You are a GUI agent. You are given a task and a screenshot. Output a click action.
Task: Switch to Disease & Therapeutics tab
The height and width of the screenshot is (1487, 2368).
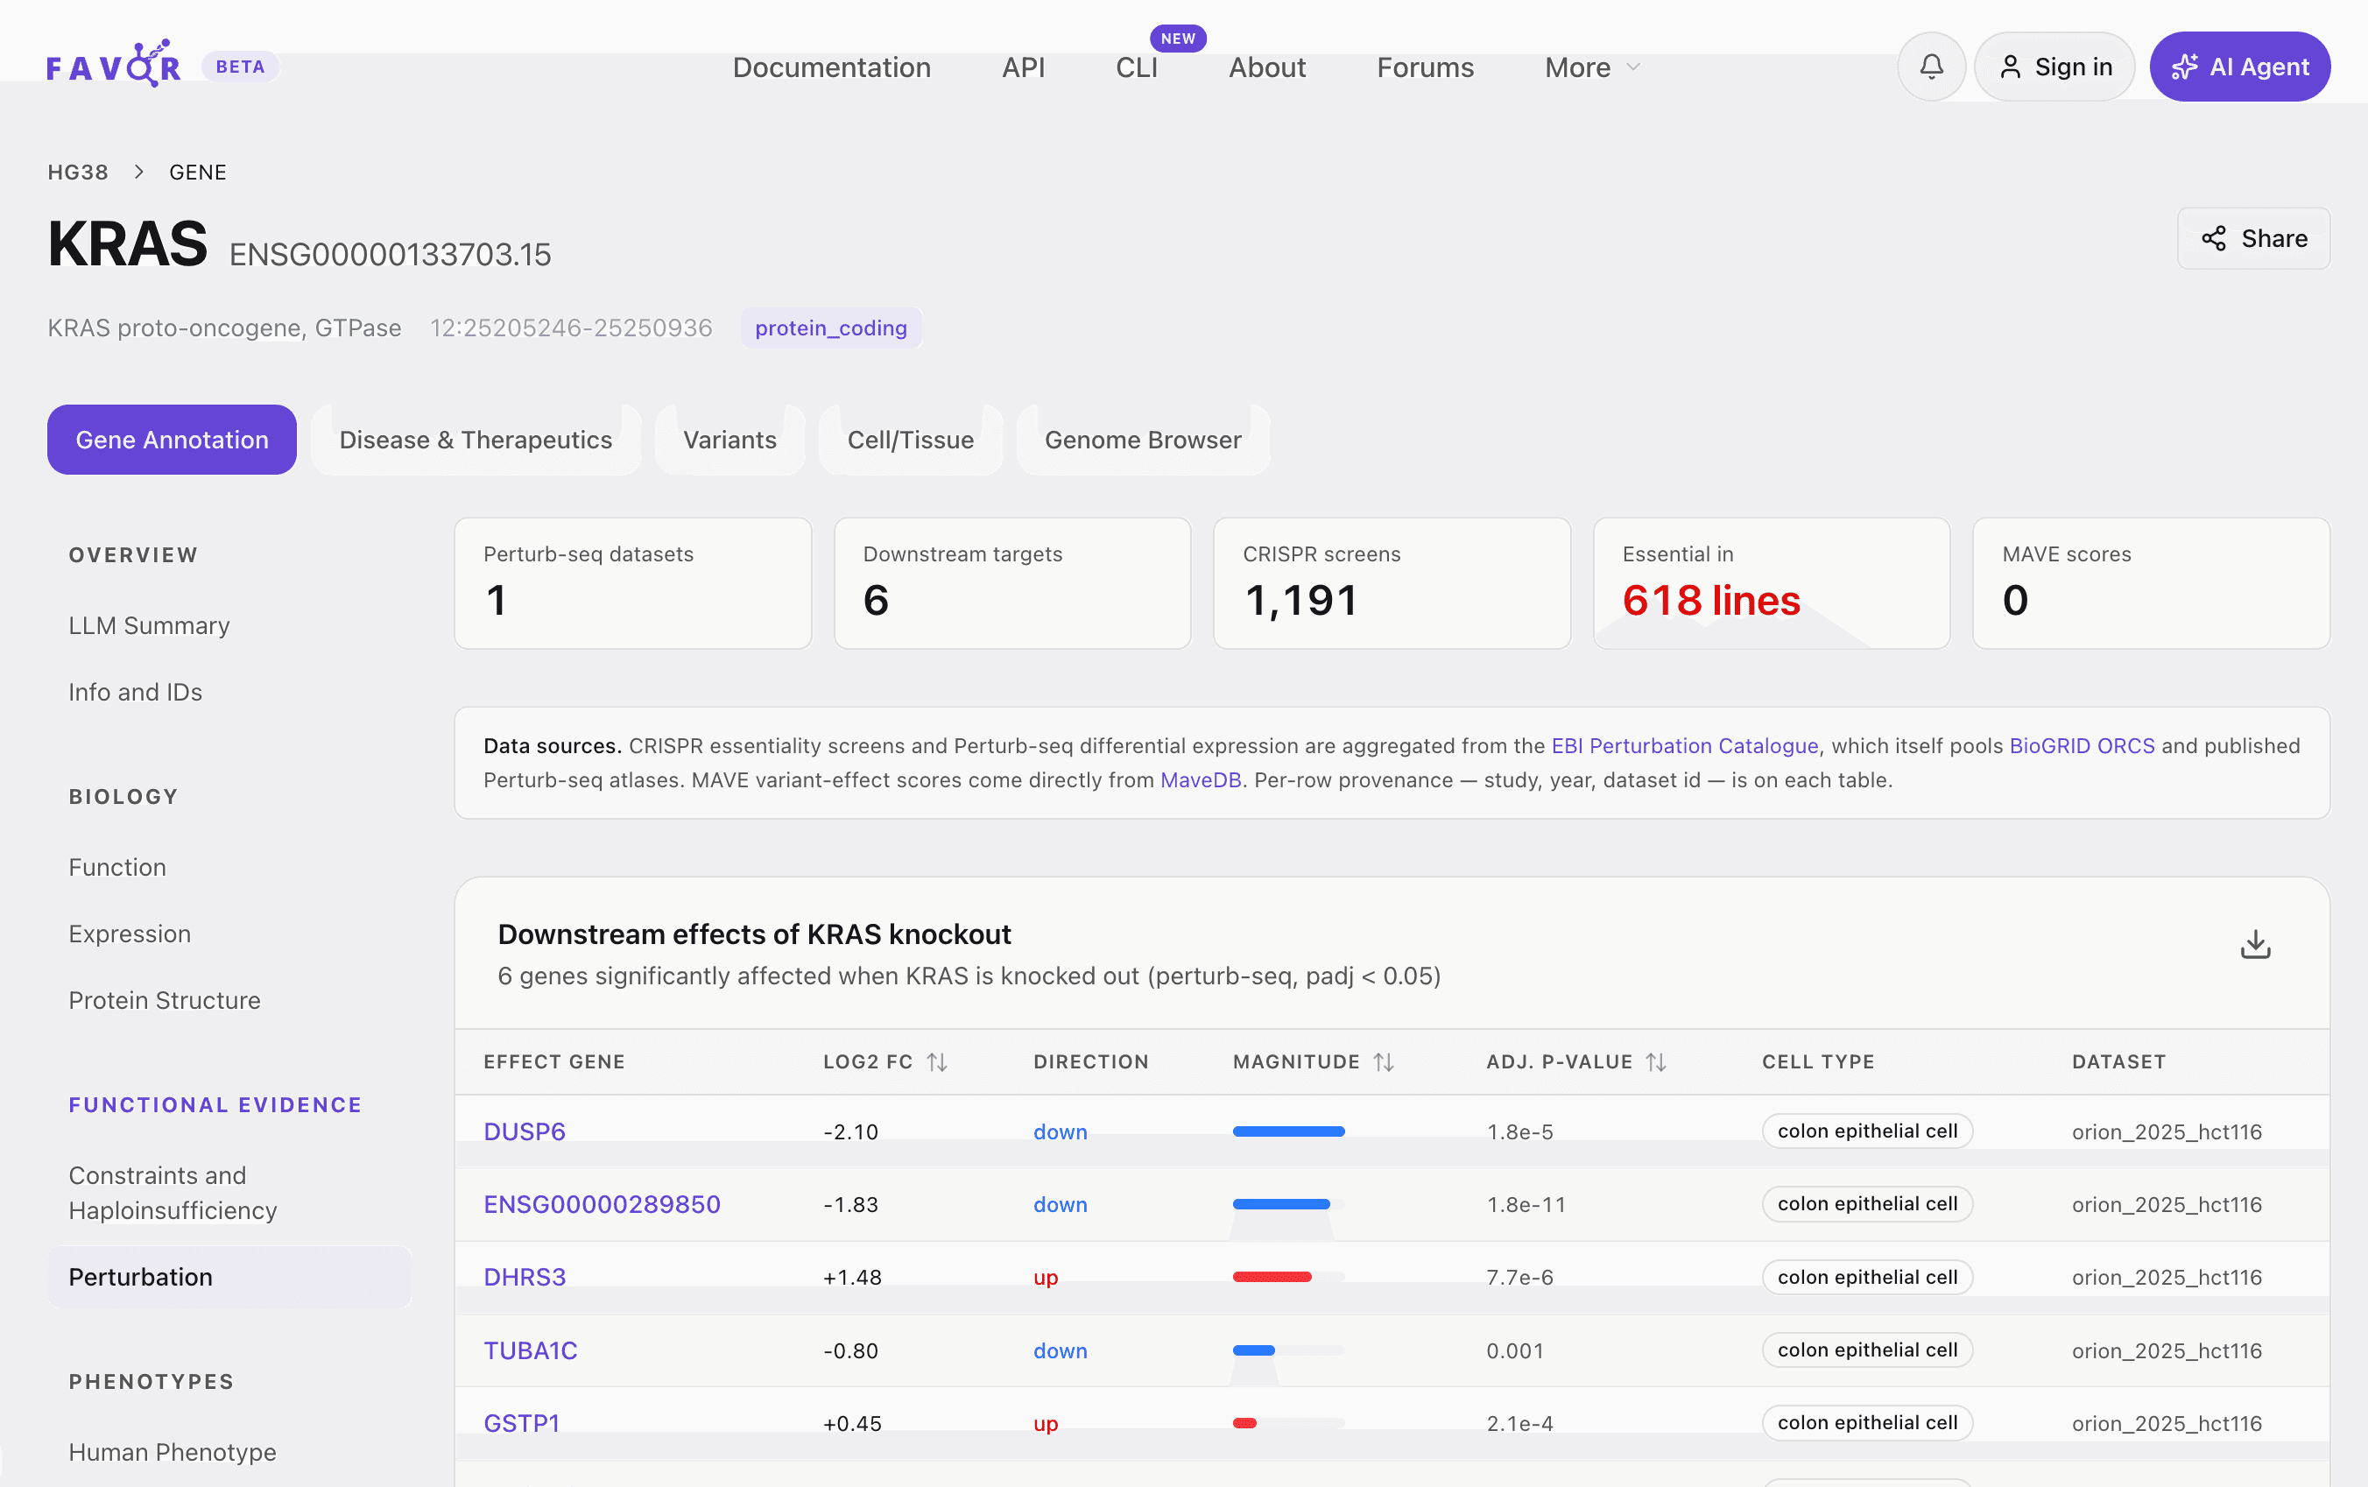pos(476,440)
